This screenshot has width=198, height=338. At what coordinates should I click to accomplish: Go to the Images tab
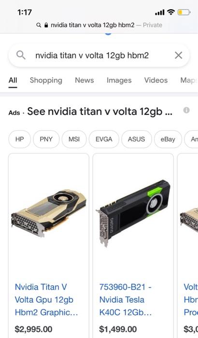[x=119, y=81]
